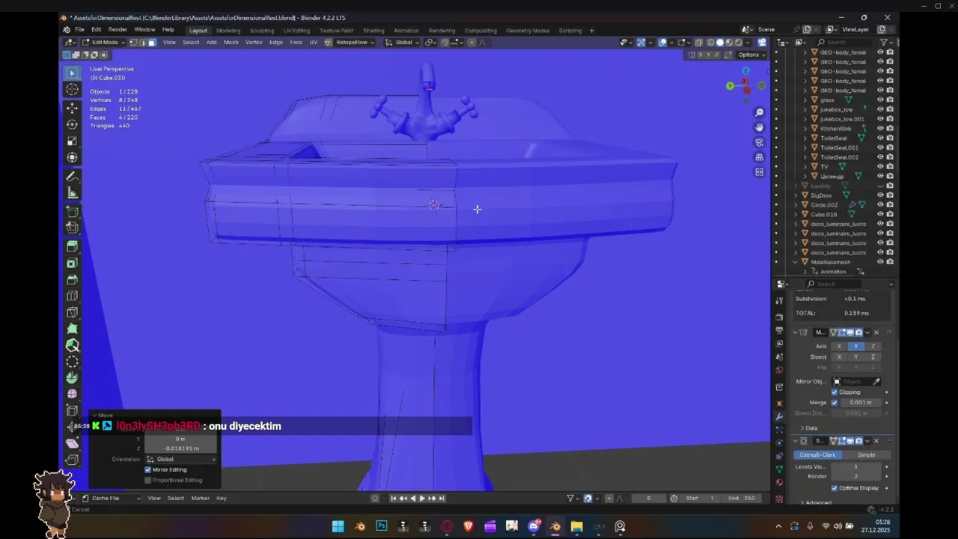Expand the Data section of Mirror modifier
The width and height of the screenshot is (958, 539).
808,428
